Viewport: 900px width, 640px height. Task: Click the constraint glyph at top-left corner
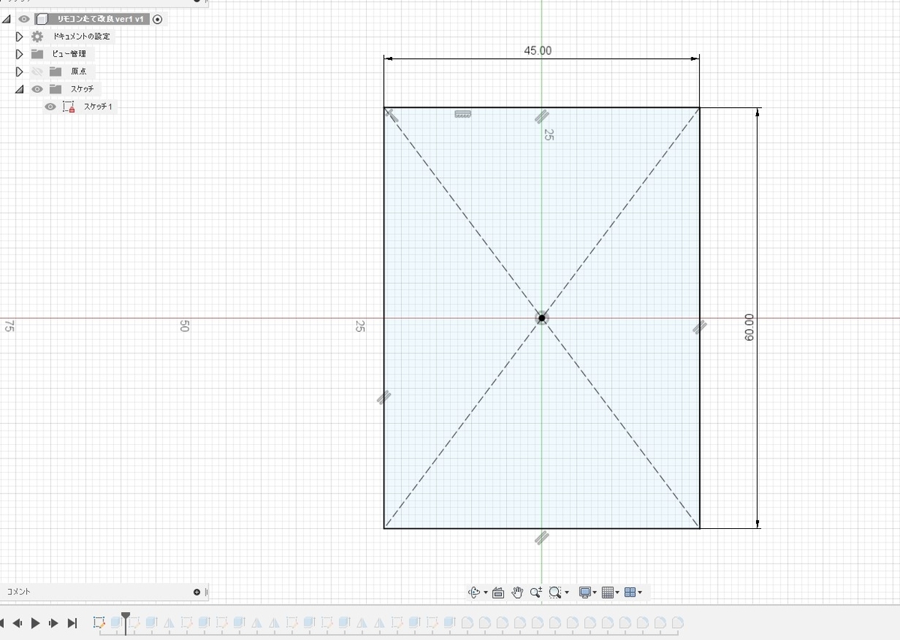pyautogui.click(x=391, y=114)
